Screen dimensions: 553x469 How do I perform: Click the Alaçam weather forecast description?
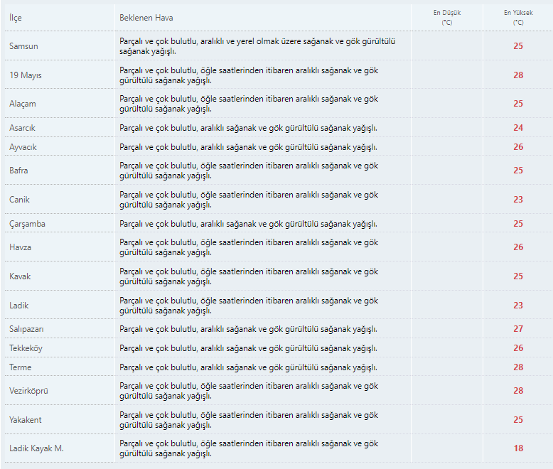pyautogui.click(x=249, y=104)
